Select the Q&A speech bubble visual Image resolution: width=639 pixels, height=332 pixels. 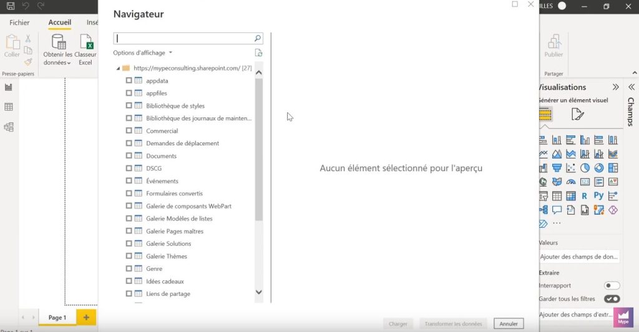(557, 210)
